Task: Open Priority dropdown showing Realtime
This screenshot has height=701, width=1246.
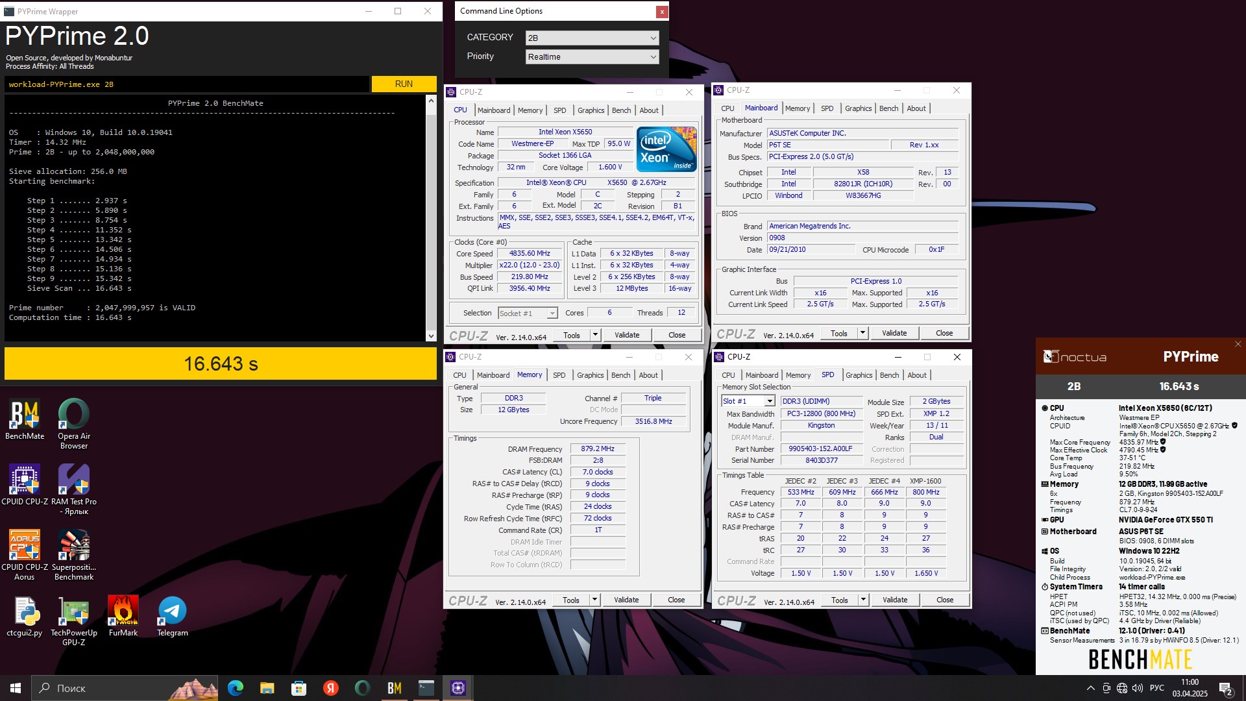Action: pyautogui.click(x=592, y=57)
